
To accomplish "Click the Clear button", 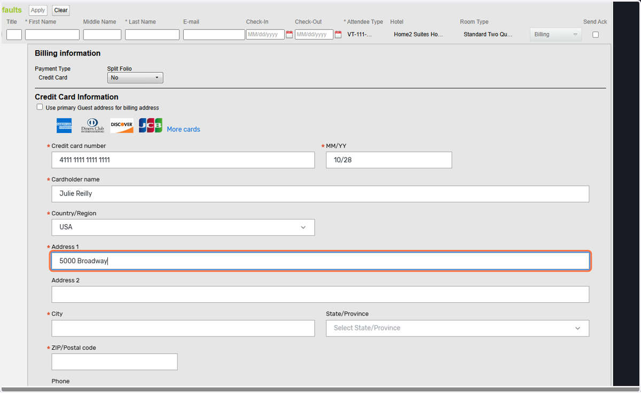I will click(x=61, y=10).
